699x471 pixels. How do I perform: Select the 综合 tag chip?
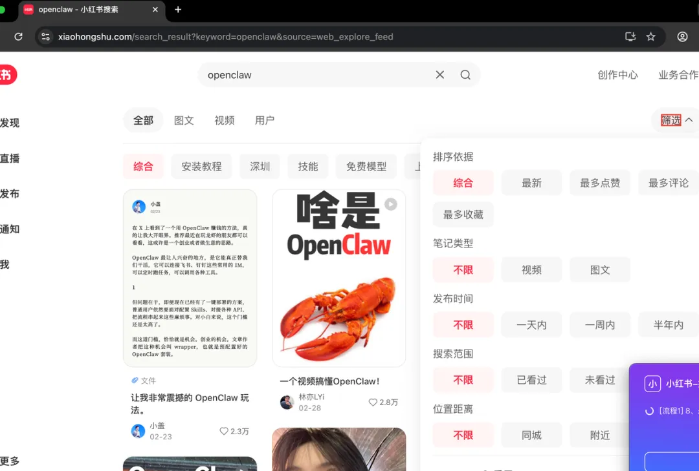pyautogui.click(x=143, y=167)
